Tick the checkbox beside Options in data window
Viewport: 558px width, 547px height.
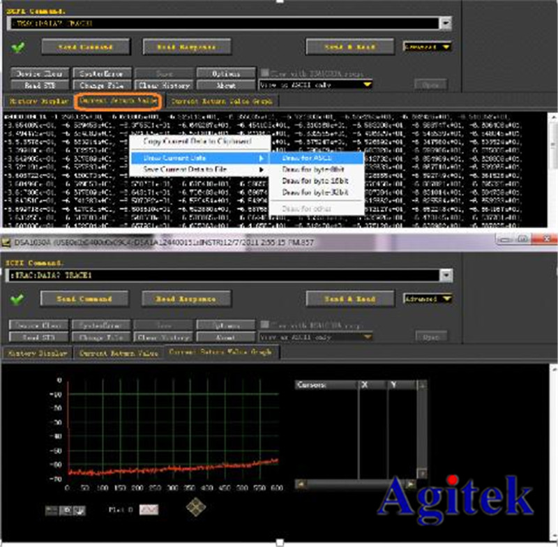[x=264, y=73]
